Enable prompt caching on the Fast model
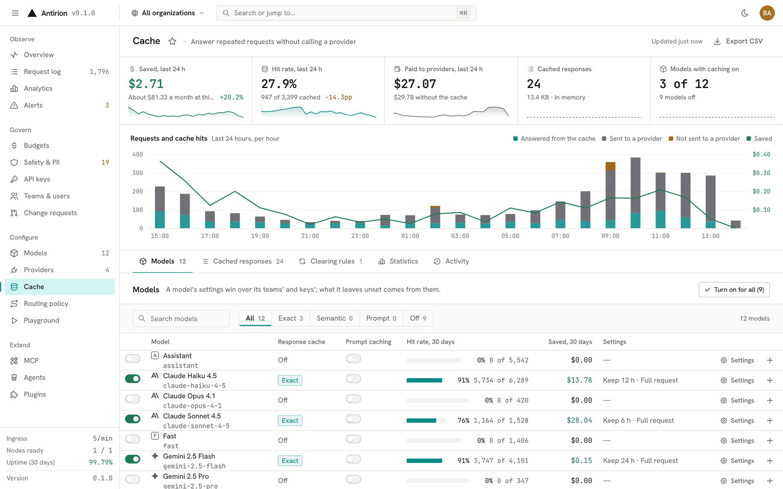The image size is (783, 489). pos(353,439)
